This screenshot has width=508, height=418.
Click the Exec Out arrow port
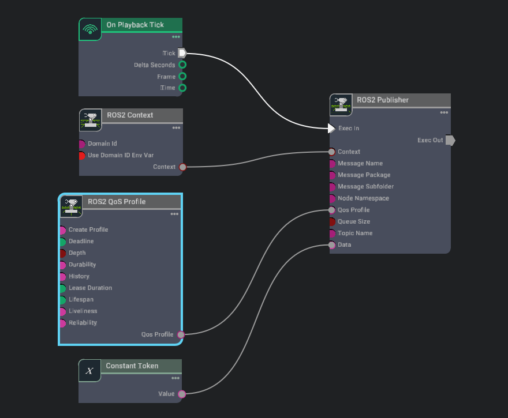click(450, 140)
